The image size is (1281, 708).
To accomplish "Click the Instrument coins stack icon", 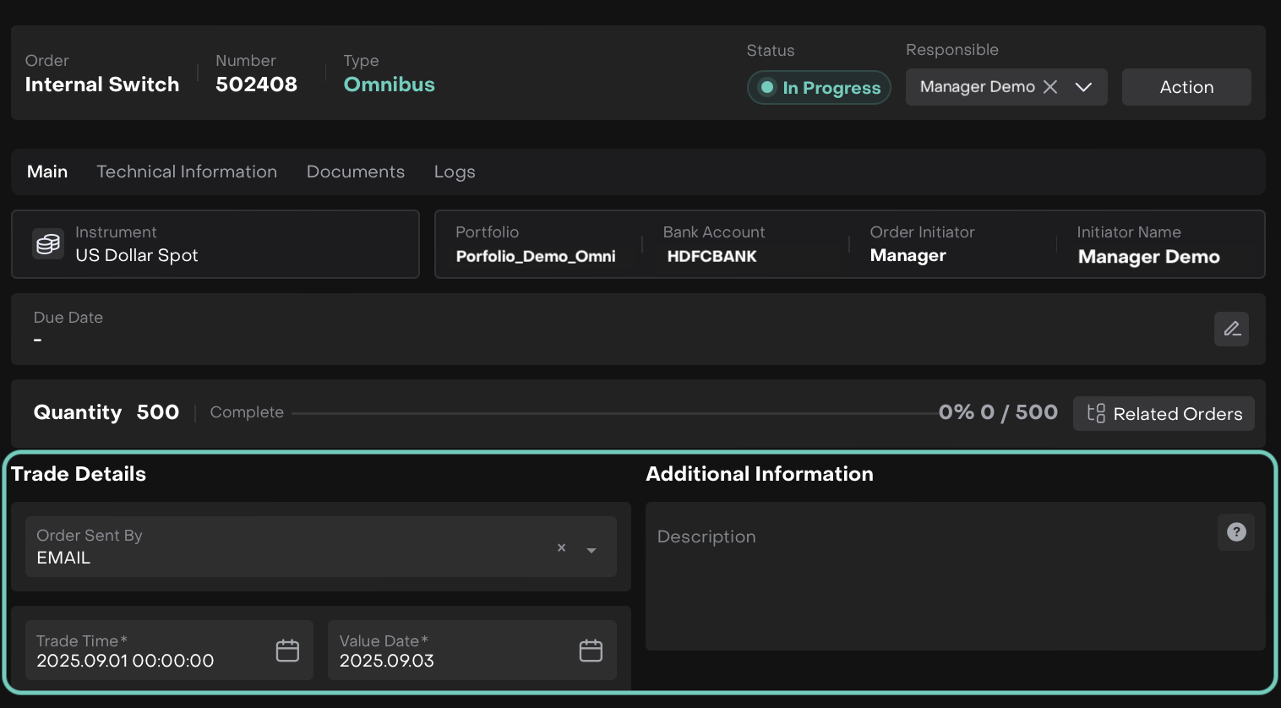I will tap(48, 244).
